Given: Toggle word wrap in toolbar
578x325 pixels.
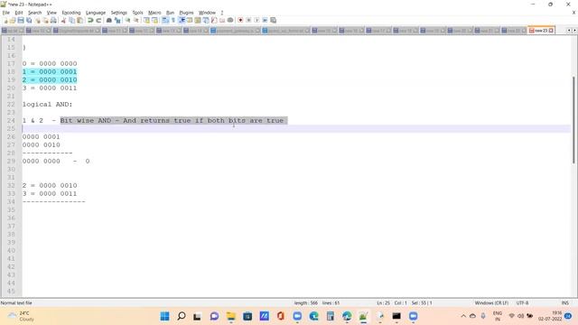Looking at the screenshot, I should pyautogui.click(x=165, y=20).
